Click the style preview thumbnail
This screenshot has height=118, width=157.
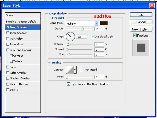[141, 47]
